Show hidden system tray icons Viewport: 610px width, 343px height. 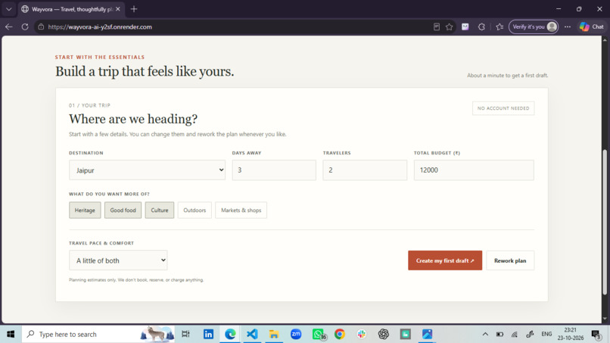pyautogui.click(x=485, y=334)
